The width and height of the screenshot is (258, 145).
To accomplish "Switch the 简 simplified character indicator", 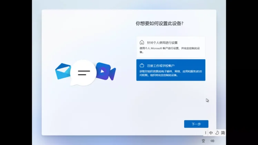I will 223,133.
